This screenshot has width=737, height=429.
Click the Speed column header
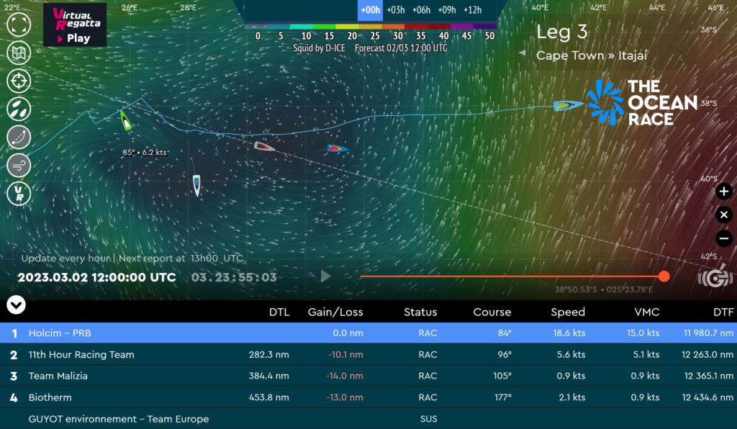568,312
